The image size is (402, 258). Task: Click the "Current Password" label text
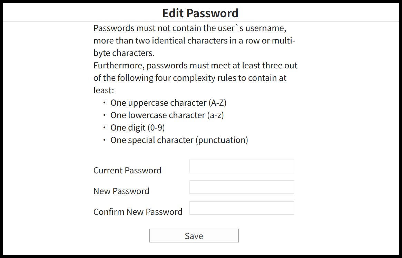click(127, 171)
